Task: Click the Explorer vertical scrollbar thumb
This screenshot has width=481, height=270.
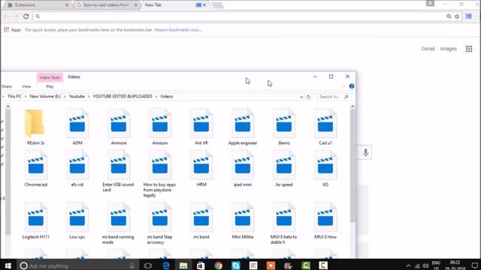Action: pyautogui.click(x=352, y=165)
